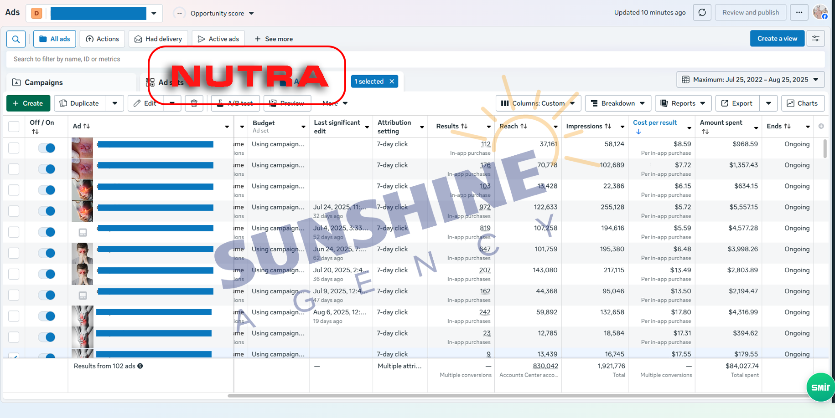Screen dimensions: 835x418
Task: Open Columns: Custom dropdown
Action: click(538, 103)
